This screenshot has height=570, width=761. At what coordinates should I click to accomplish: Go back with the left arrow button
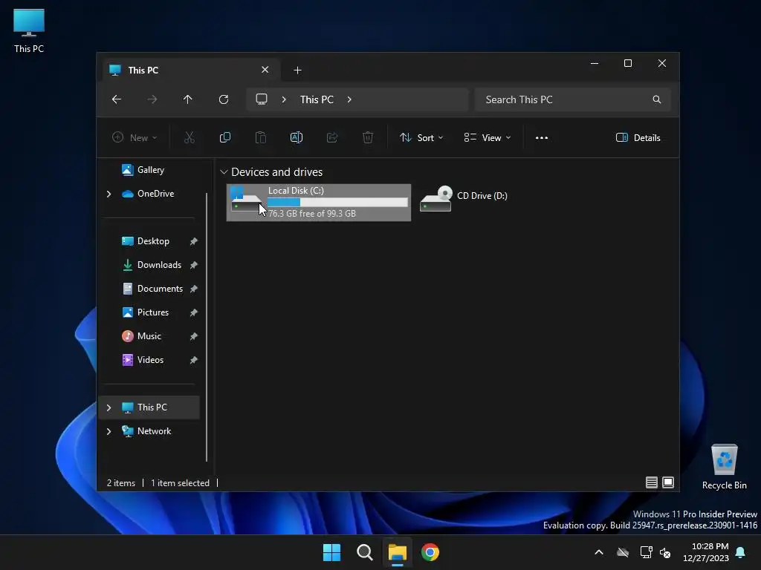117,99
